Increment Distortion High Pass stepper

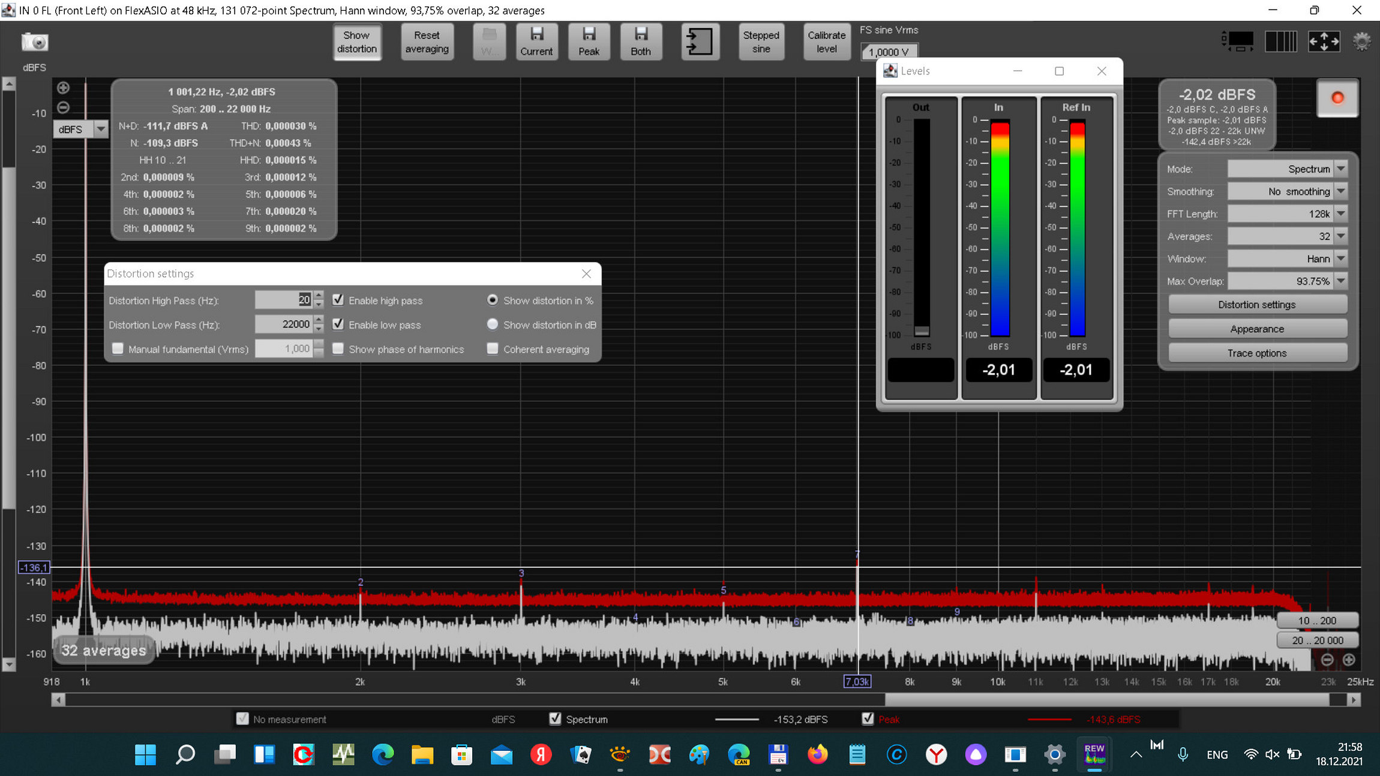click(x=319, y=295)
